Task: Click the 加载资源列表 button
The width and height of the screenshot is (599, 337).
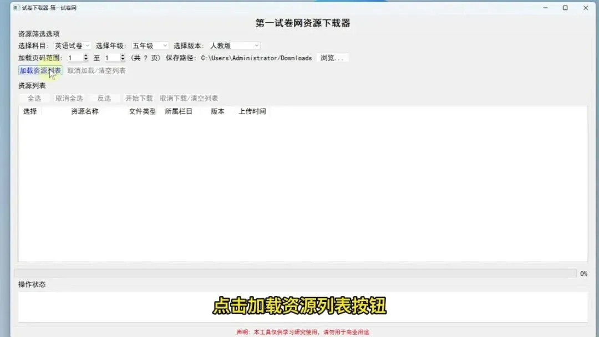Action: point(40,70)
